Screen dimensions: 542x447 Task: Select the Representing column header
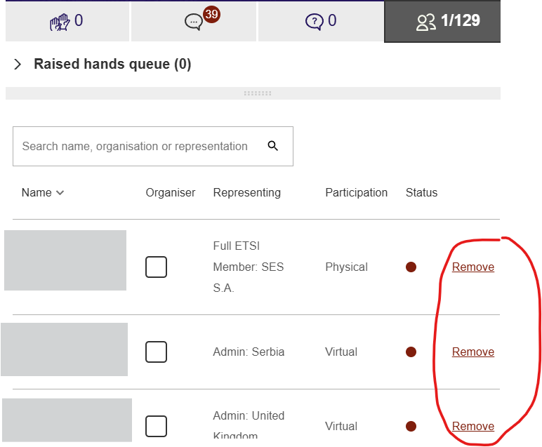pos(247,193)
